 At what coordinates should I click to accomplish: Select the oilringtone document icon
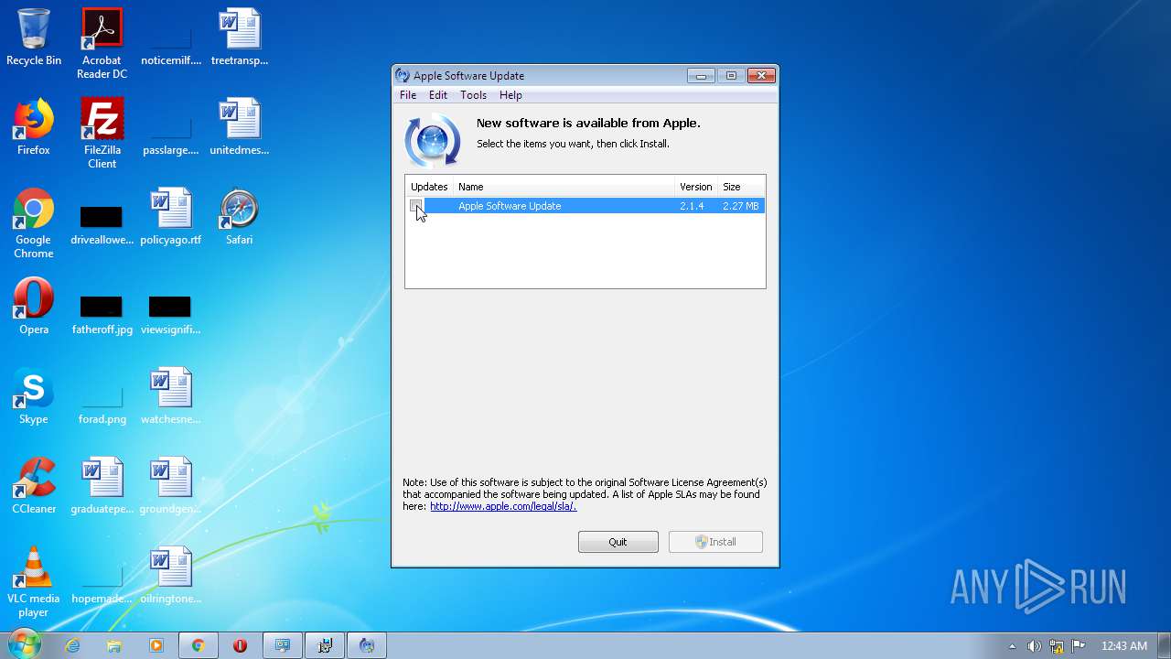point(170,575)
